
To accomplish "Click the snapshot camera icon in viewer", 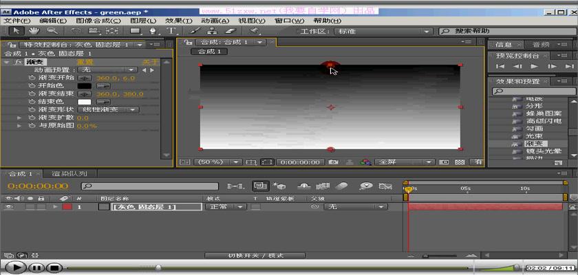I will click(333, 162).
